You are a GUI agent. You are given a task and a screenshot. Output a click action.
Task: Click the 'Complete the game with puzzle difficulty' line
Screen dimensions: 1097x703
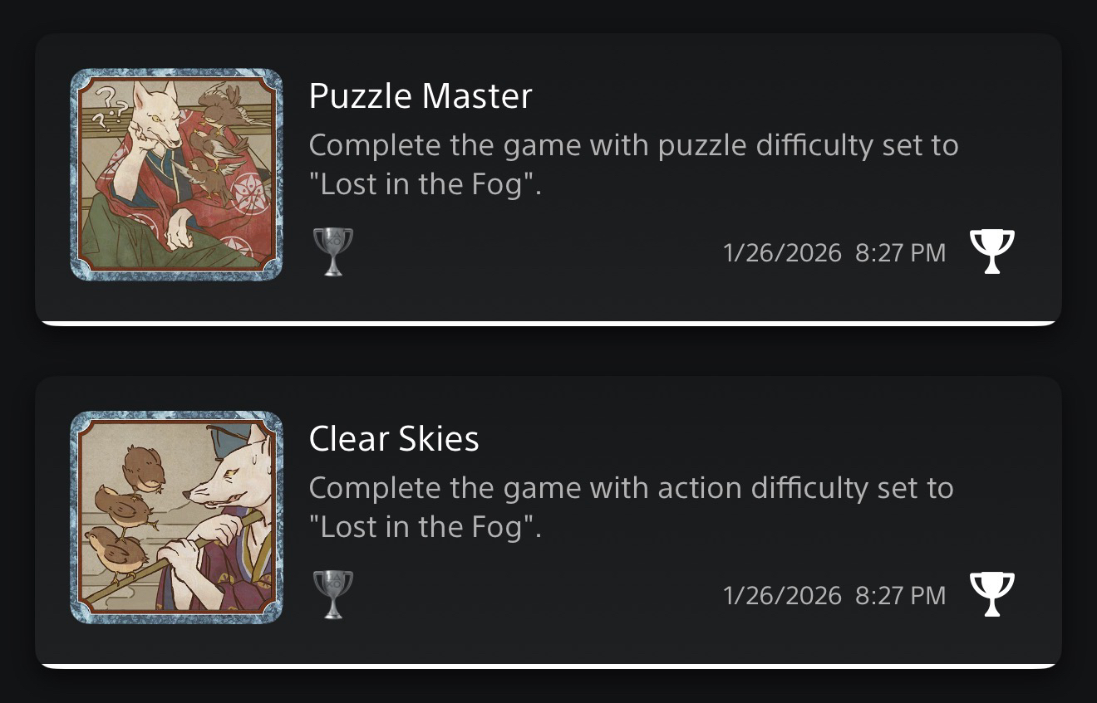tap(633, 146)
